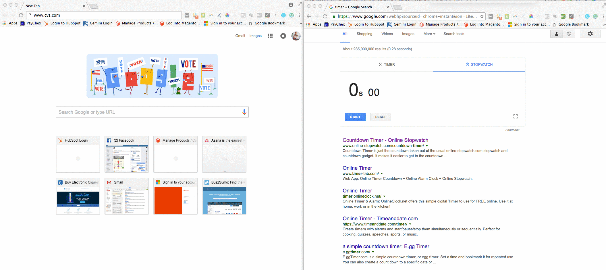This screenshot has width=606, height=270.
Task: Open dropdown arrow next to timeanddate.com URL
Action: [x=410, y=224]
